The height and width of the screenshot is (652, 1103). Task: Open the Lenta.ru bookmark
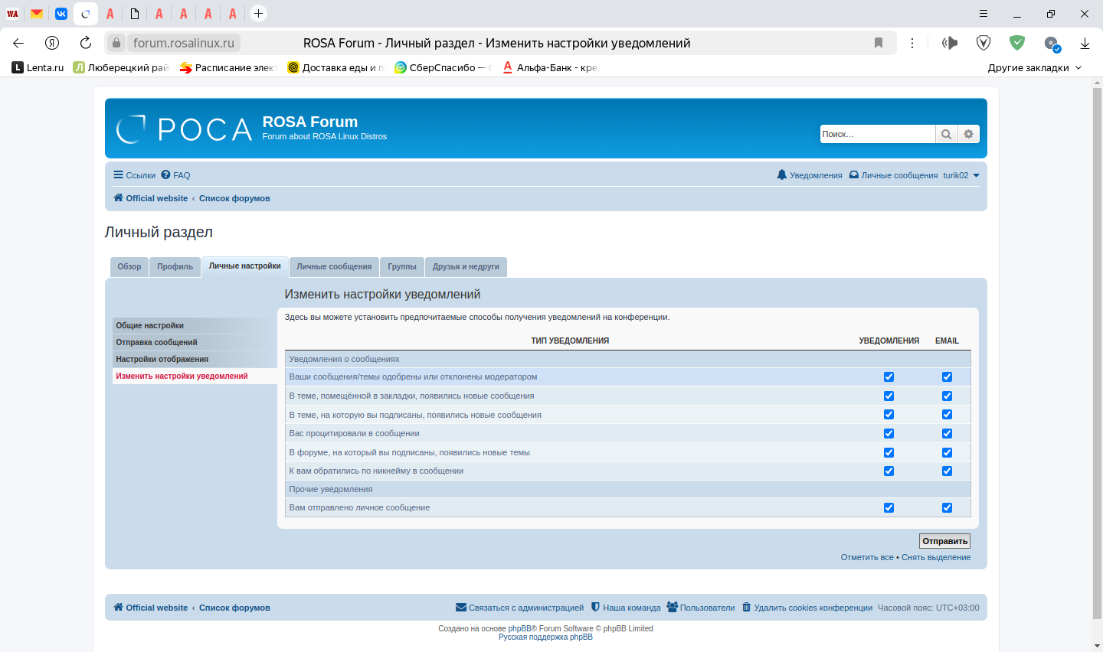(38, 67)
